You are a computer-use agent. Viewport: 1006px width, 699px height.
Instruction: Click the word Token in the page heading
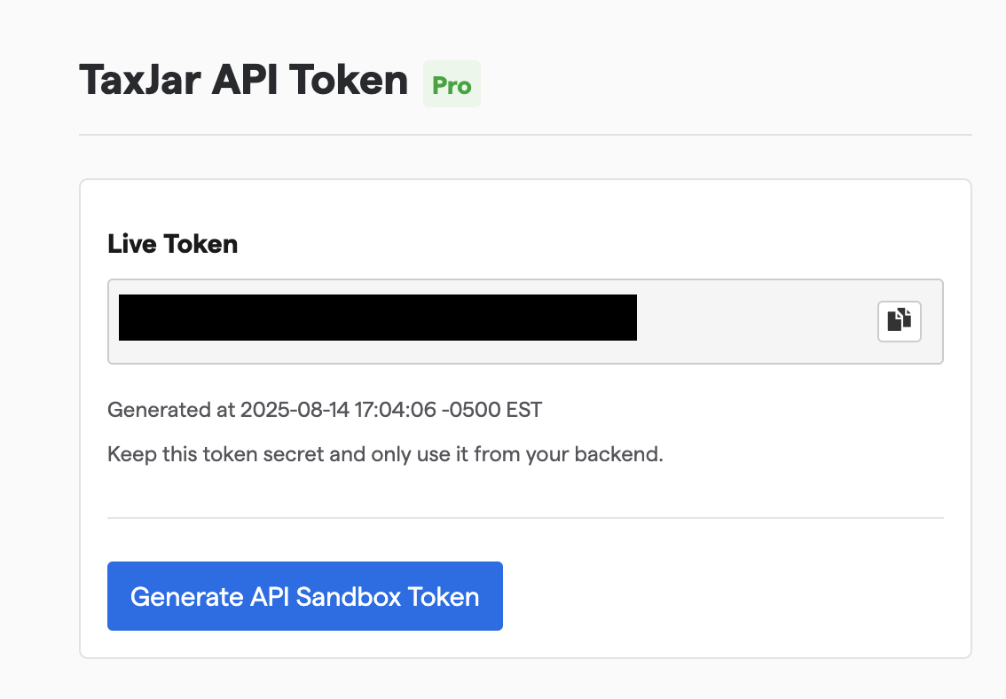coord(349,80)
